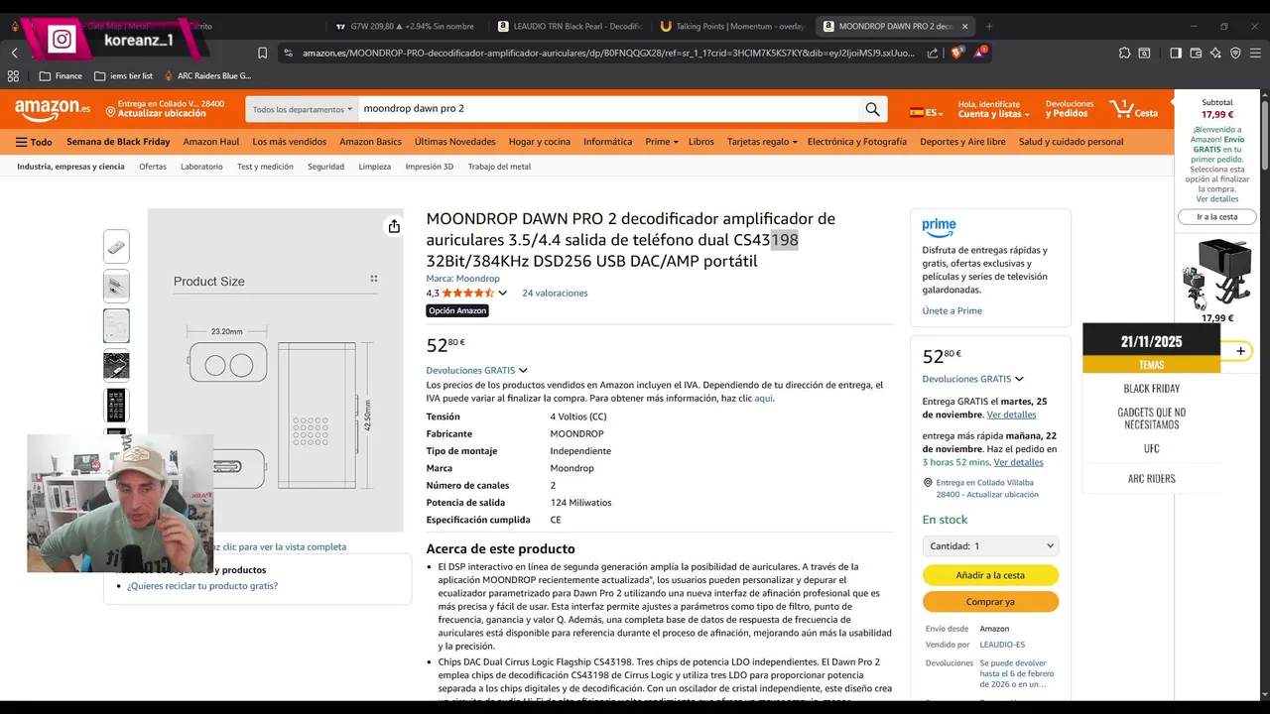
Task: Expand 'Devoluciones GRATIS' in the buy box
Action: click(x=972, y=379)
